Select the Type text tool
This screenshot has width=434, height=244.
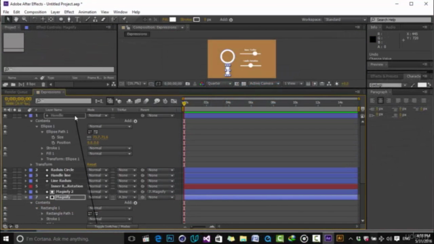tap(77, 20)
